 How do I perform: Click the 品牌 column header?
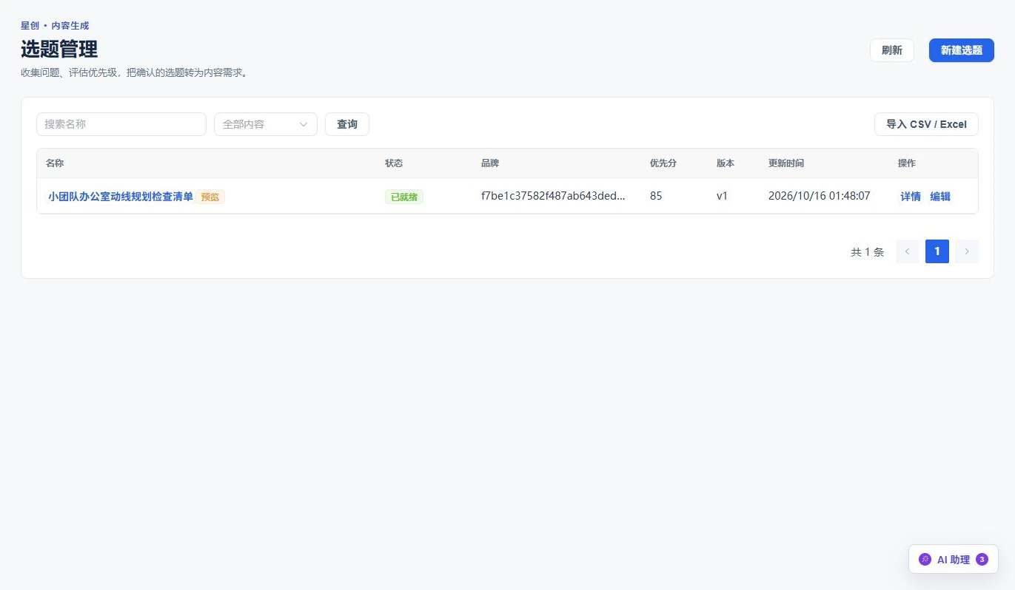[490, 163]
